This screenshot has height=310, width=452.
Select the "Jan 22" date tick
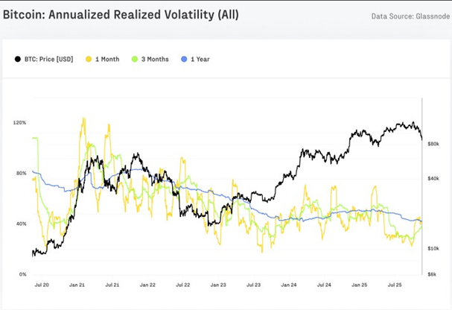(x=147, y=285)
